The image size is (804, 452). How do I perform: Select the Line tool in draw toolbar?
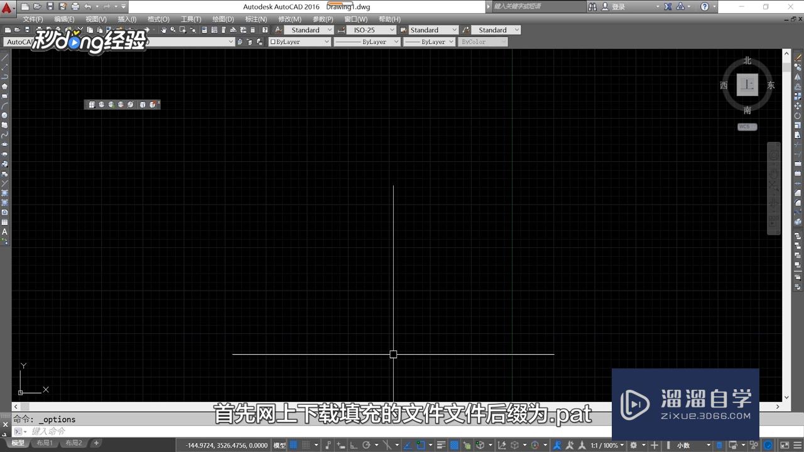pyautogui.click(x=4, y=56)
